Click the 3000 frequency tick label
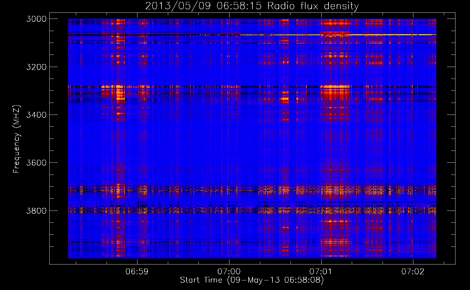470x290 pixels. (36, 19)
